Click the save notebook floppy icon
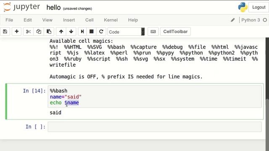The height and width of the screenshot is (151, 269). [x=5, y=31]
